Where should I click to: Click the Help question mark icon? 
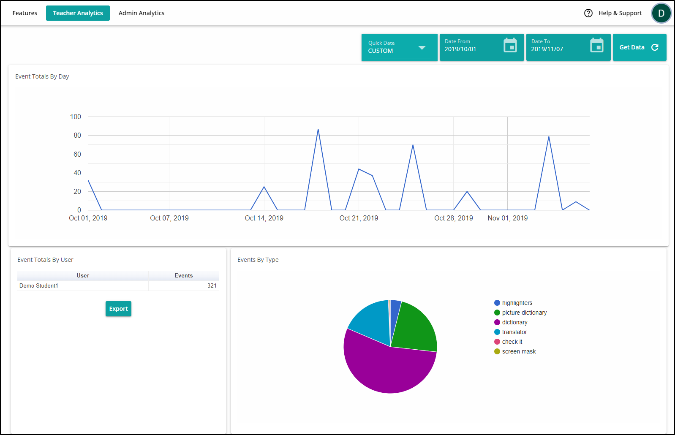tap(588, 13)
